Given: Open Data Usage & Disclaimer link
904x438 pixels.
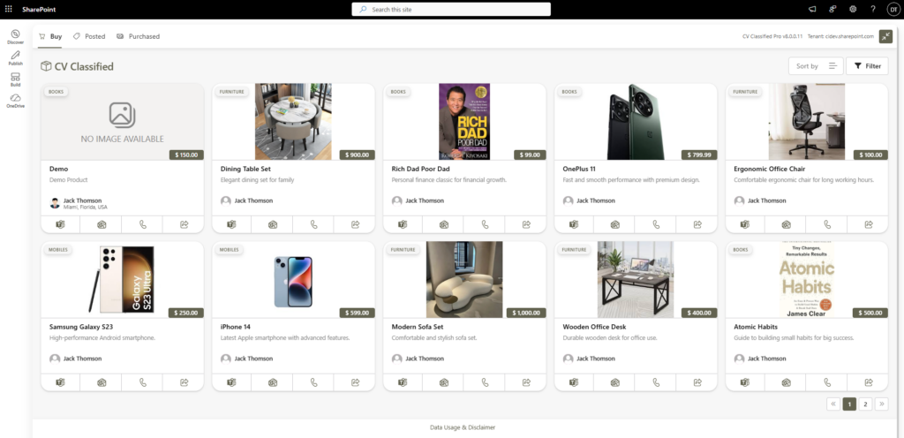Looking at the screenshot, I should [x=463, y=427].
